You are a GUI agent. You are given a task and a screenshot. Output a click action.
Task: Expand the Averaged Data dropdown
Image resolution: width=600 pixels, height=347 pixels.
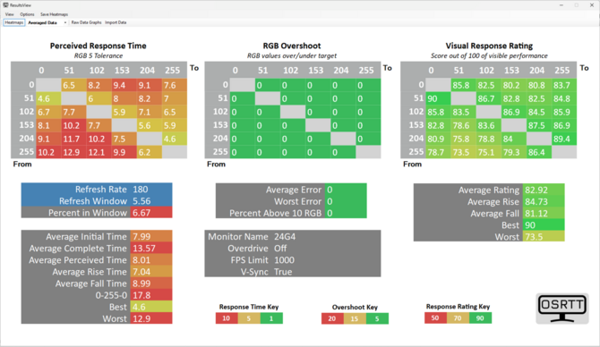click(47, 22)
